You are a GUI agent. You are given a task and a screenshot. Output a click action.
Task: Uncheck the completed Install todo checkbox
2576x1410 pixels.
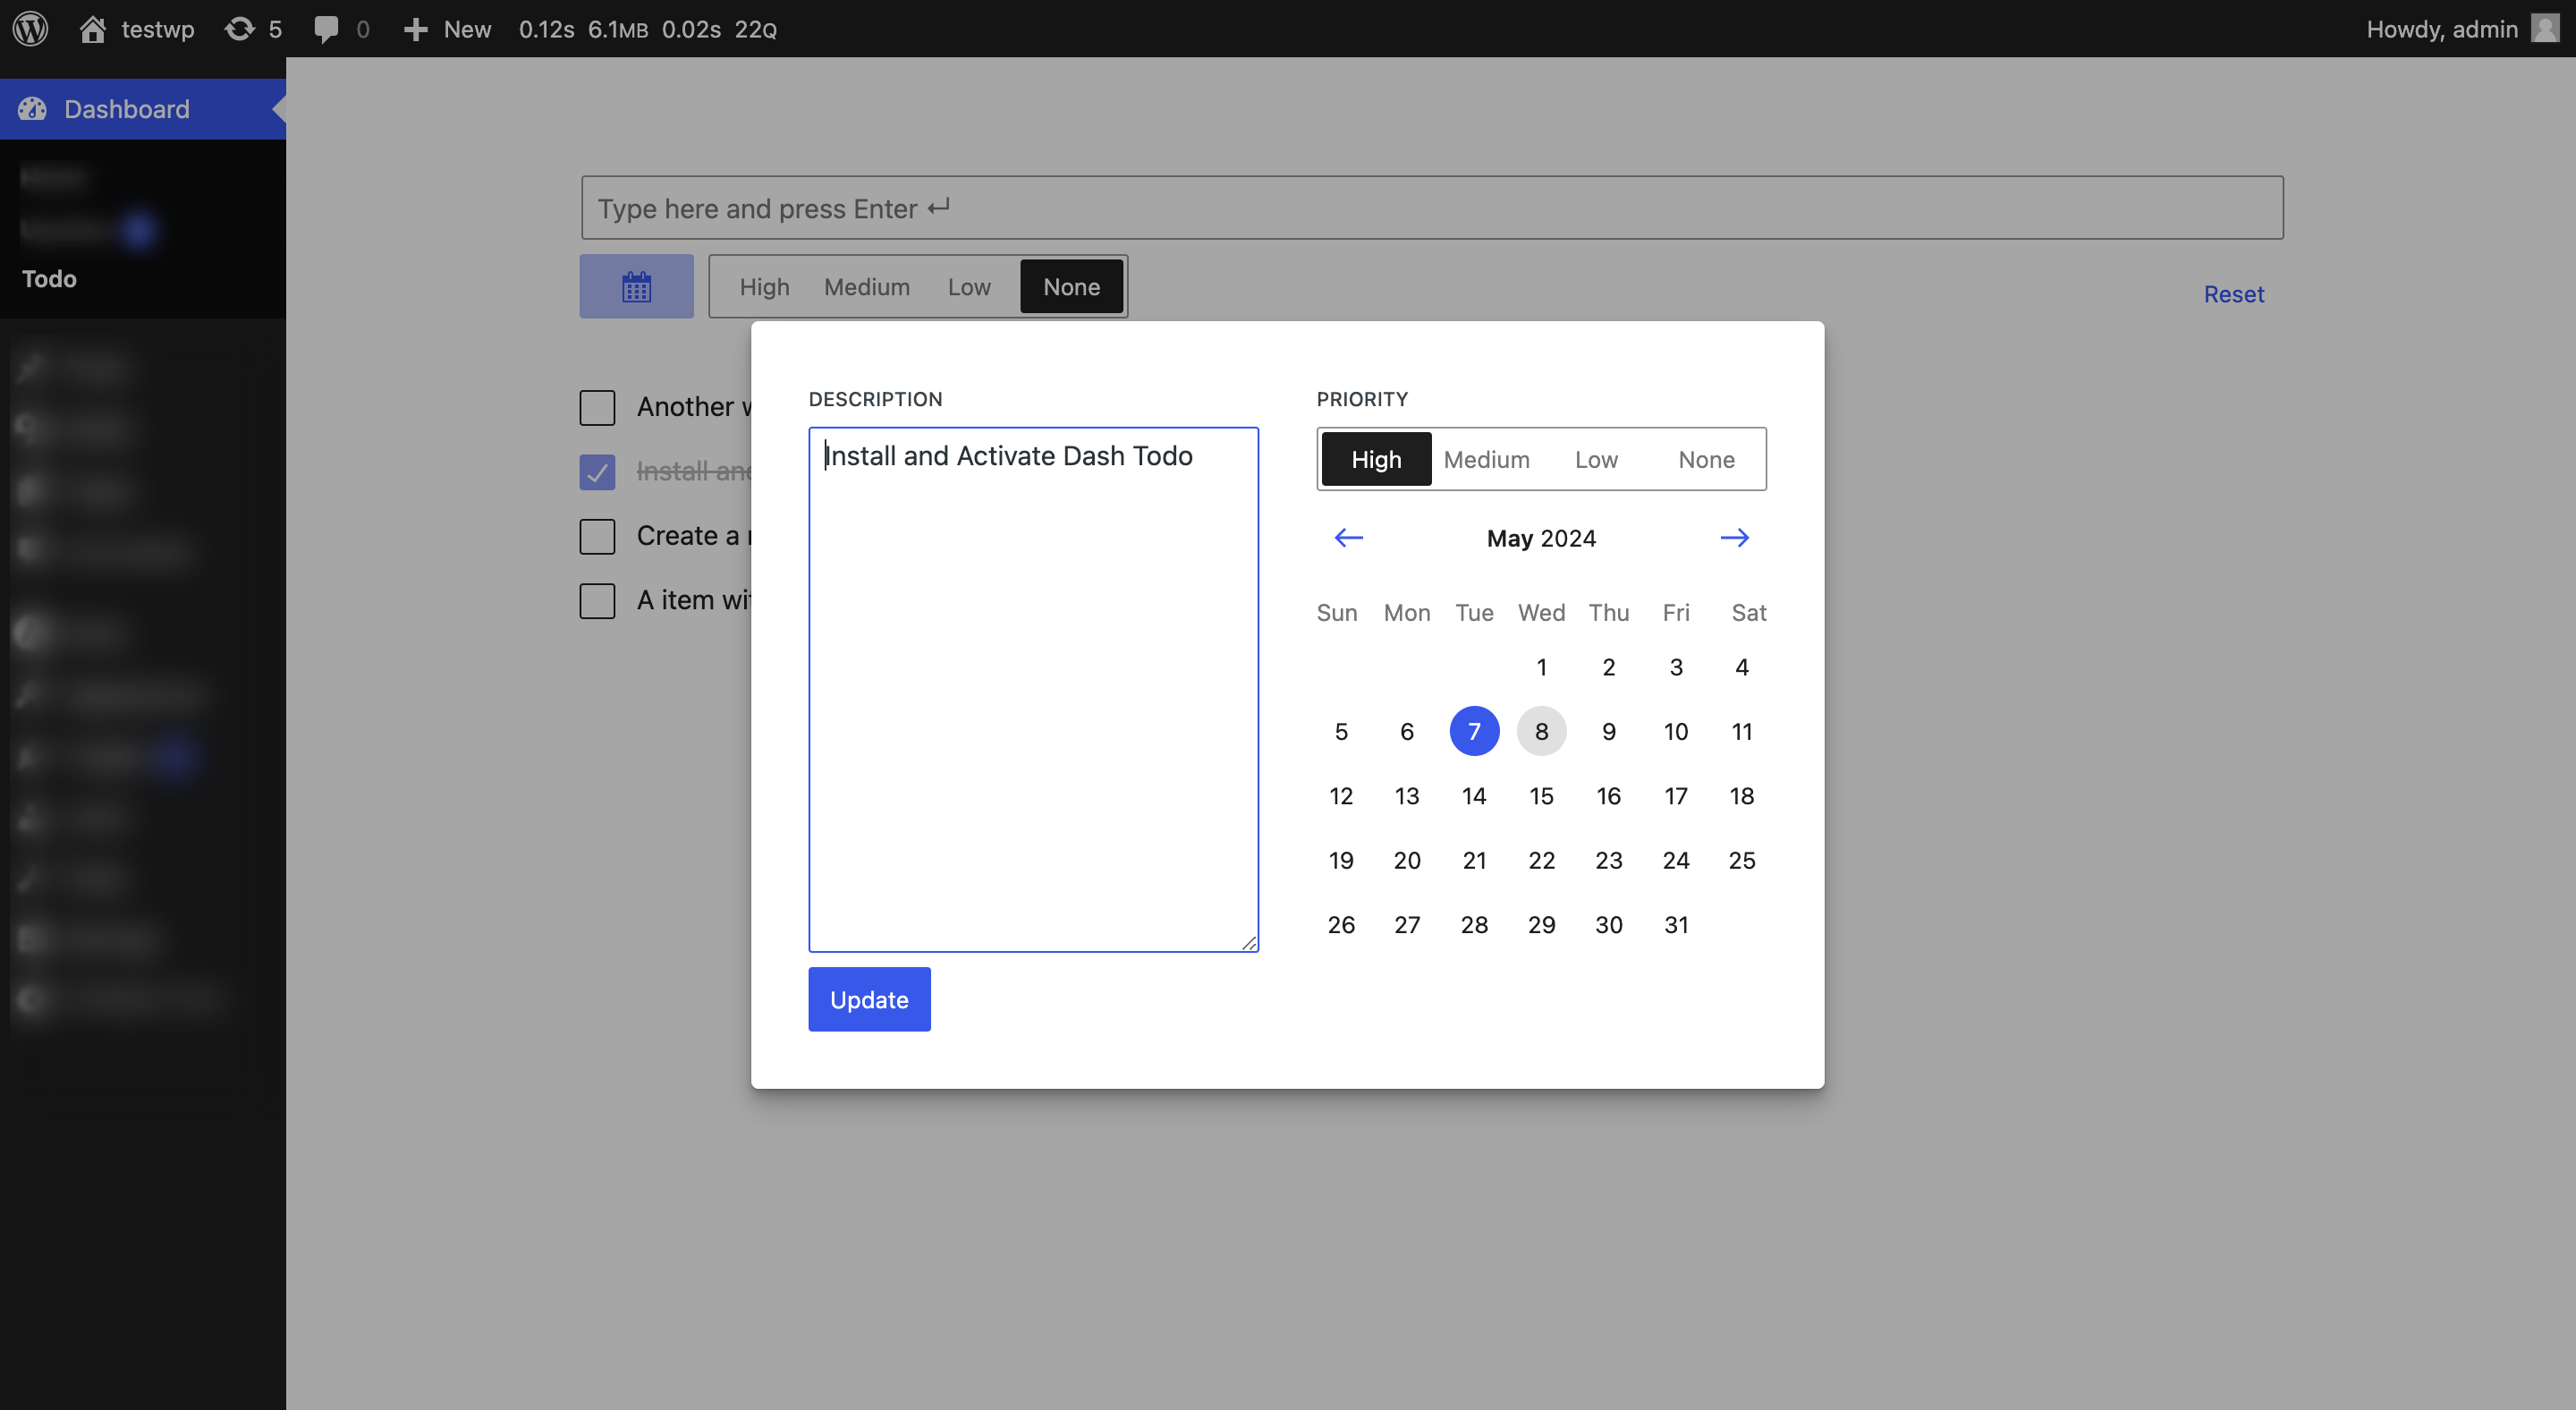[597, 472]
